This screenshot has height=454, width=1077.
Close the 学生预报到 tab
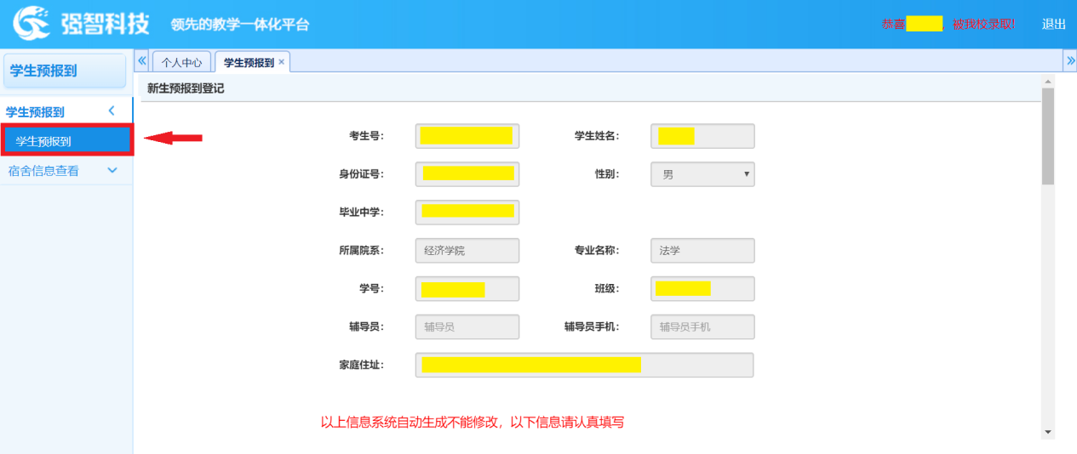coord(282,62)
